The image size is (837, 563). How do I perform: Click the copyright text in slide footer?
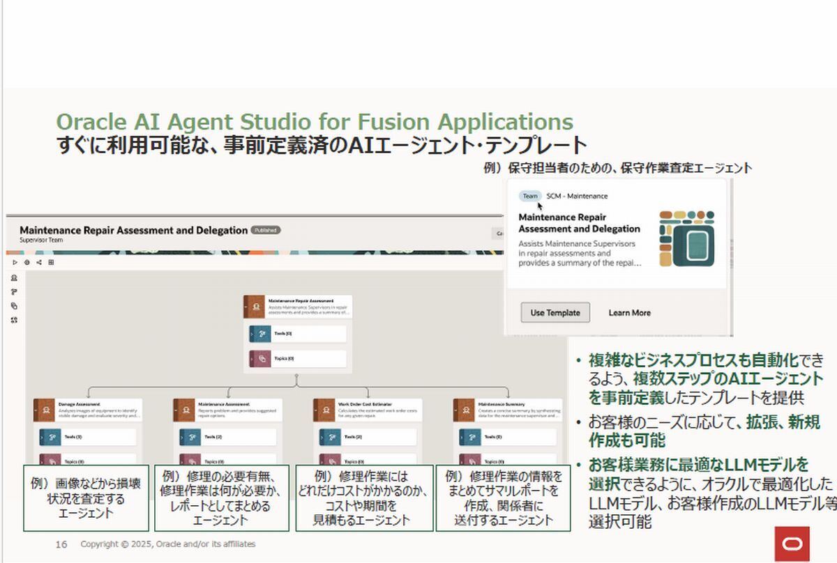(168, 543)
